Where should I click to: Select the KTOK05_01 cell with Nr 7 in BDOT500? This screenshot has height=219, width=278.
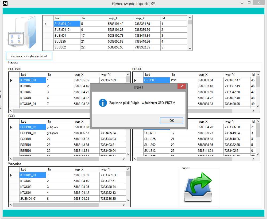[x=33, y=104]
